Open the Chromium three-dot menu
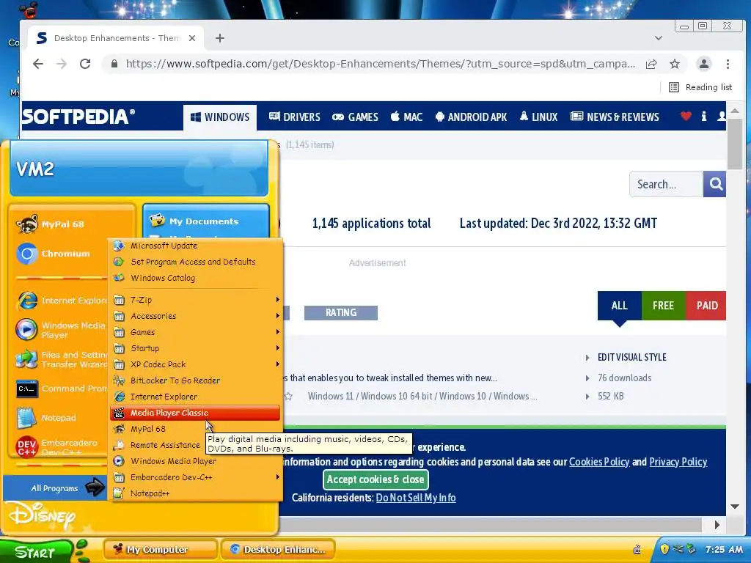The height and width of the screenshot is (563, 751). pos(728,64)
